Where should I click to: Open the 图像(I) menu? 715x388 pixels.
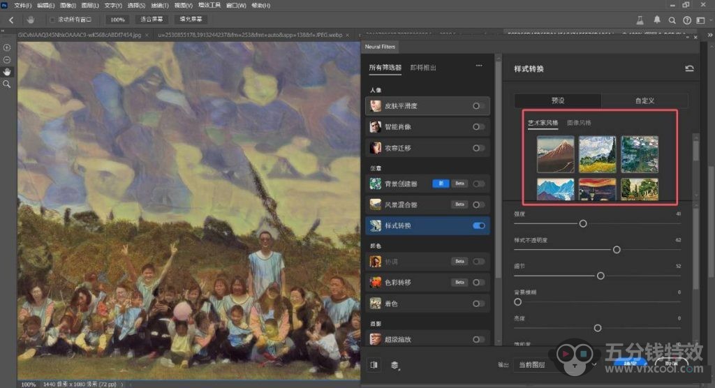pyautogui.click(x=68, y=6)
